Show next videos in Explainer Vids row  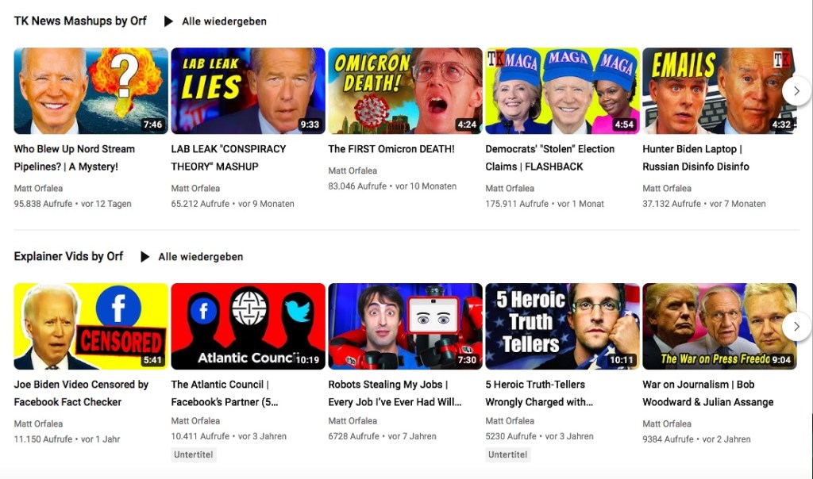coord(796,326)
